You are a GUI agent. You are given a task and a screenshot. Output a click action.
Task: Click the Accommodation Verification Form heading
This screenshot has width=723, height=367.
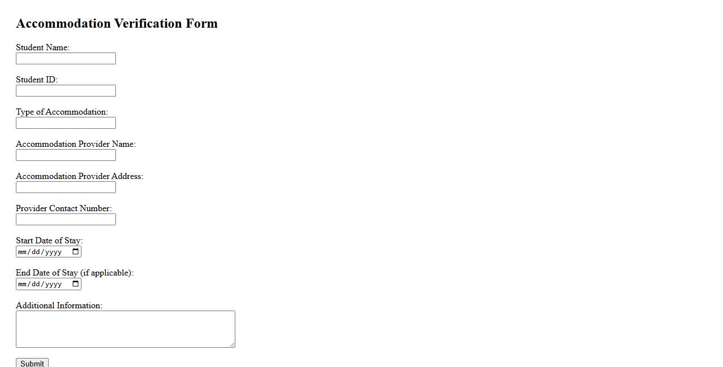117,24
